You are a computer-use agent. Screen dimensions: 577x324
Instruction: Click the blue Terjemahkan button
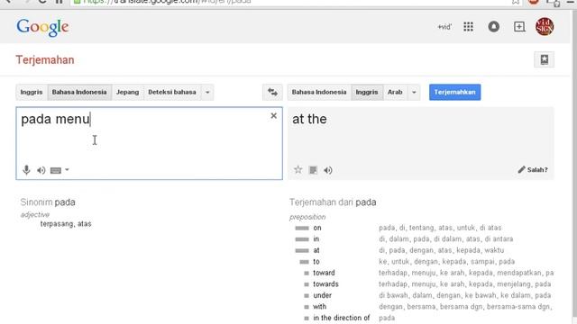[454, 92]
